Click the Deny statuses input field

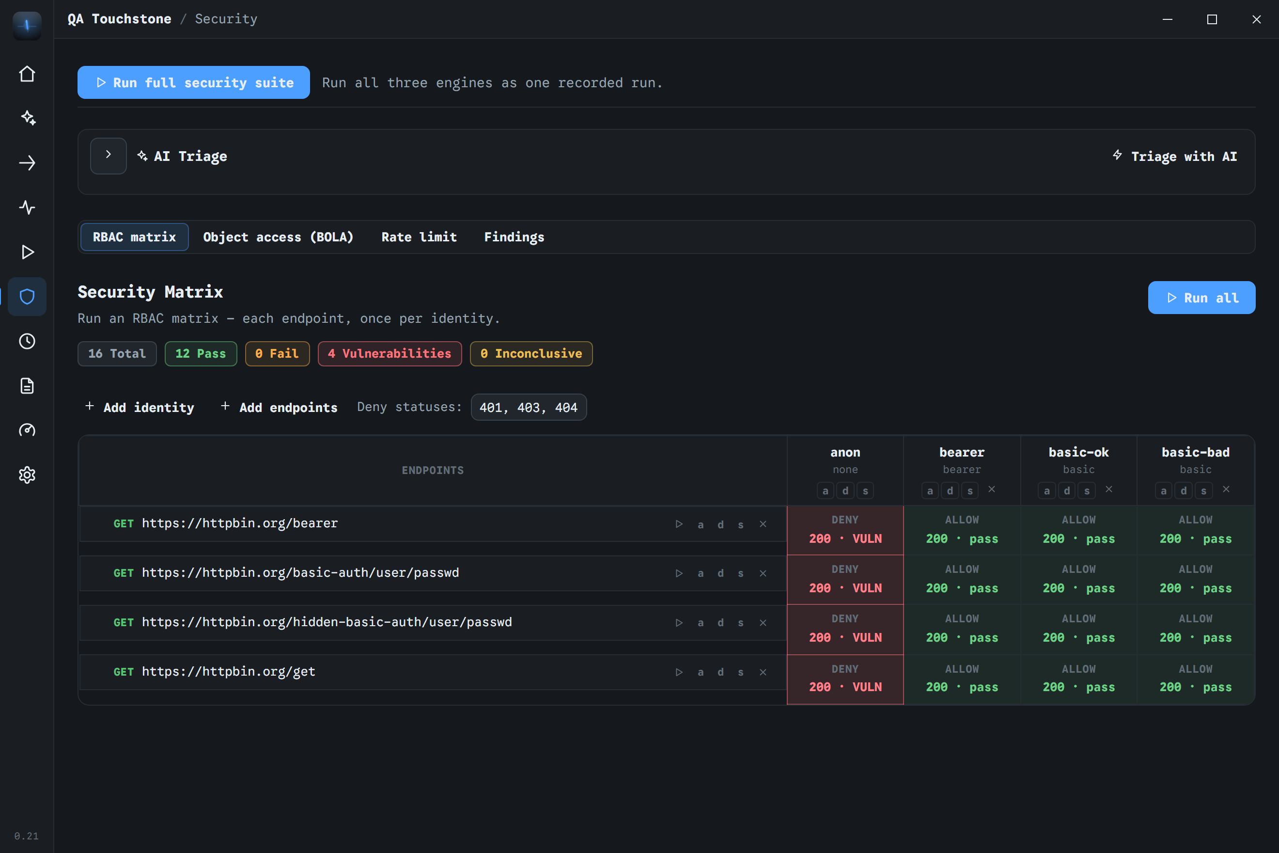pos(529,407)
